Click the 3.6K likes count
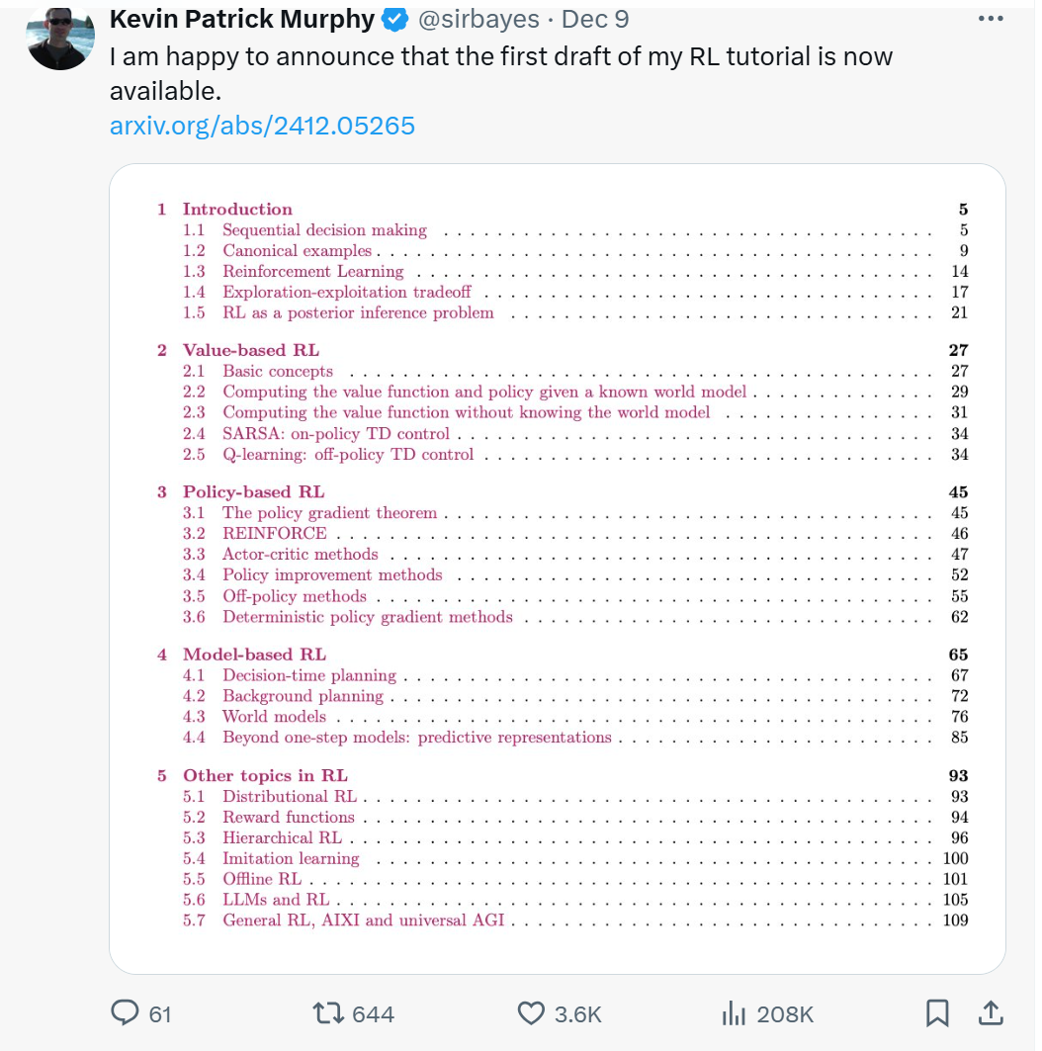This screenshot has height=1051, width=1042. tap(577, 1014)
